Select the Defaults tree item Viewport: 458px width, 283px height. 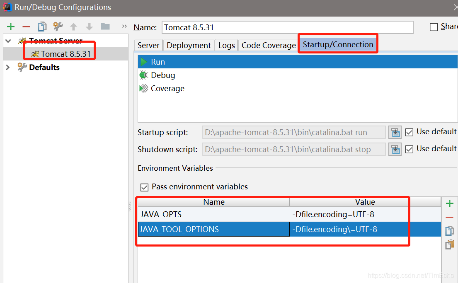point(44,68)
